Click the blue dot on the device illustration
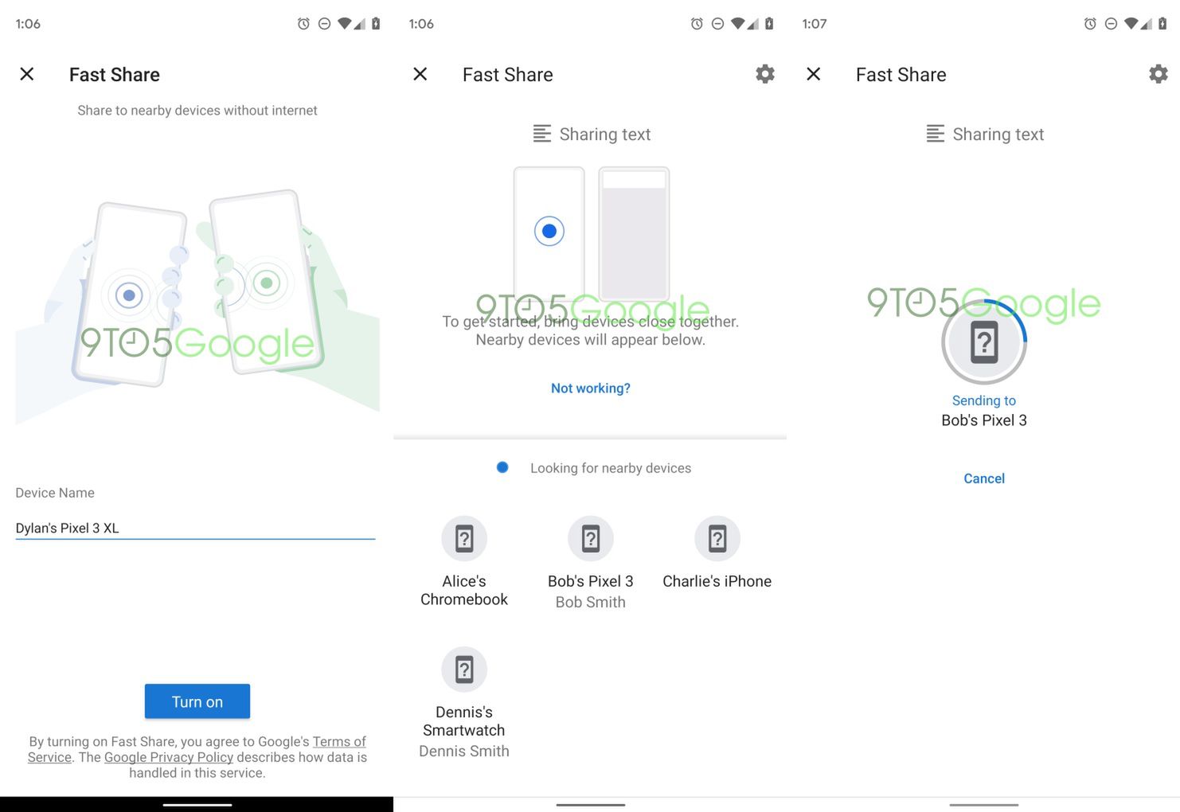This screenshot has width=1180, height=812. [549, 231]
